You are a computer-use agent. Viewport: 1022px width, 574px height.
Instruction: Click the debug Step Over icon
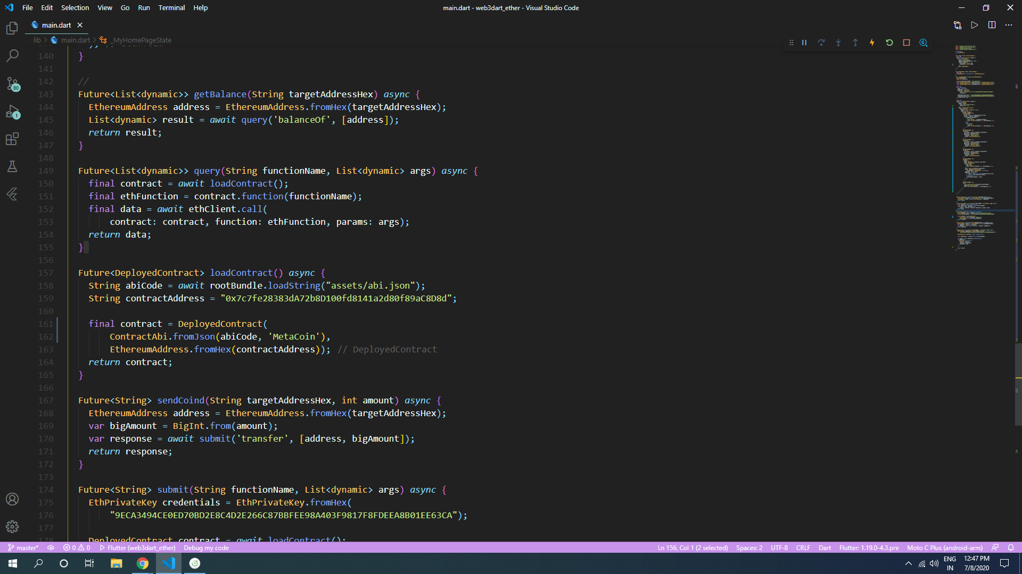coord(821,43)
